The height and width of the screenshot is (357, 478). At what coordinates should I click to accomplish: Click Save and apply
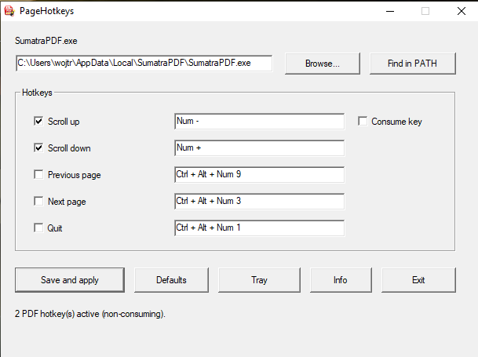pos(70,280)
